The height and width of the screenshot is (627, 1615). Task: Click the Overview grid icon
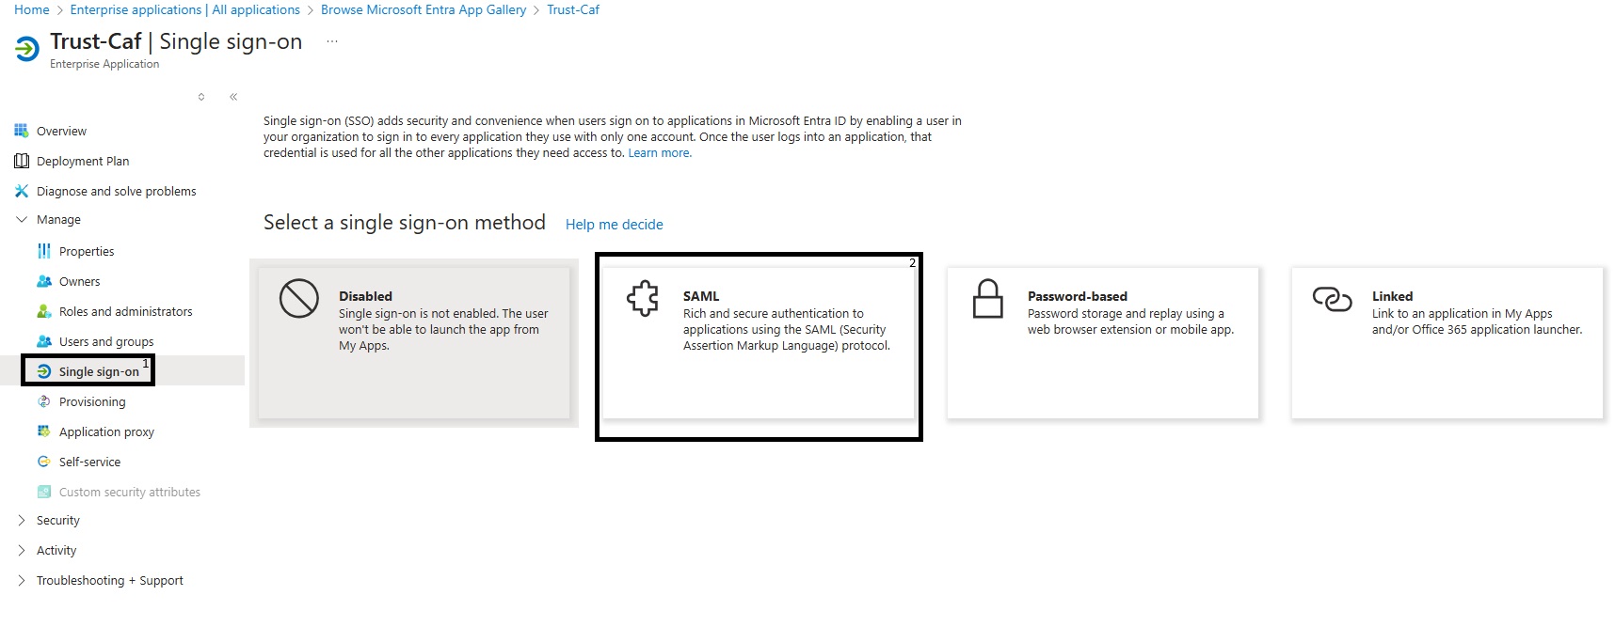[22, 131]
